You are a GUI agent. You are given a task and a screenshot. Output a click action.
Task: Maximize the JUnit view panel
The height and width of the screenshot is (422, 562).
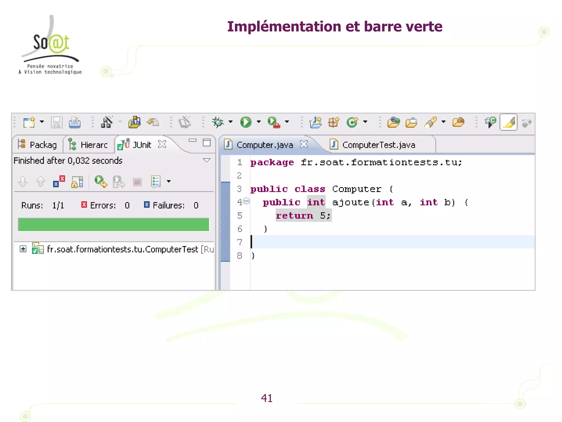tap(207, 143)
